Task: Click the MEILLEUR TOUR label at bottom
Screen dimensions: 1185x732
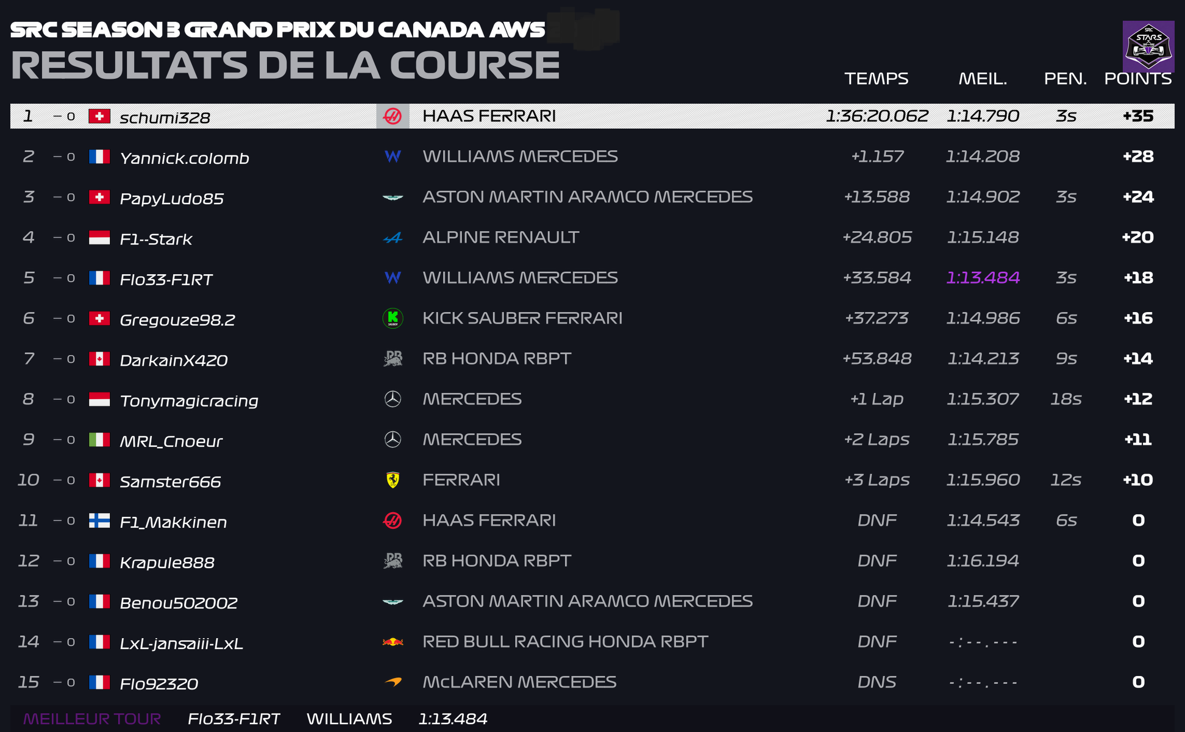Action: [x=92, y=719]
